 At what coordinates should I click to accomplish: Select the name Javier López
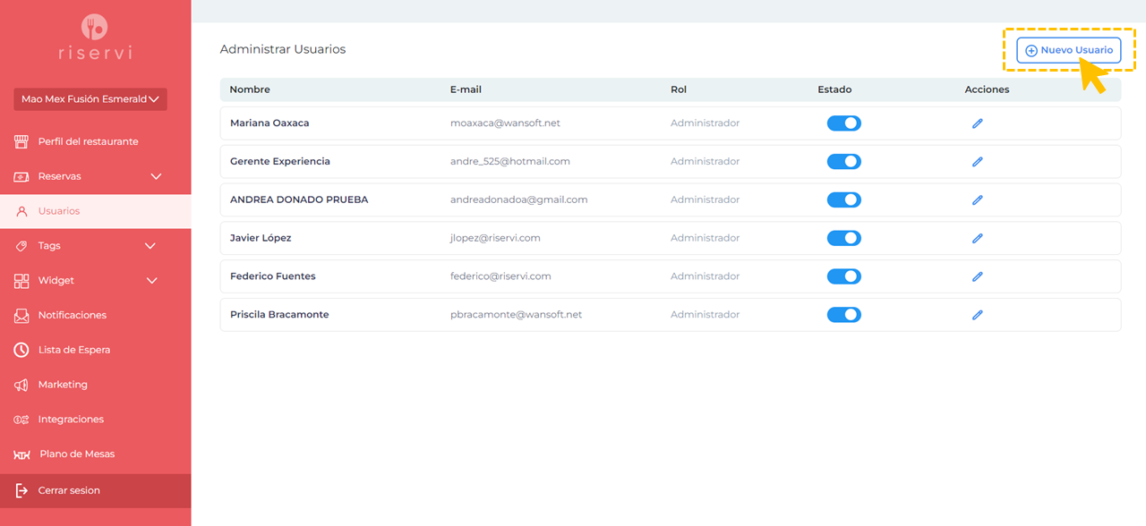[261, 238]
